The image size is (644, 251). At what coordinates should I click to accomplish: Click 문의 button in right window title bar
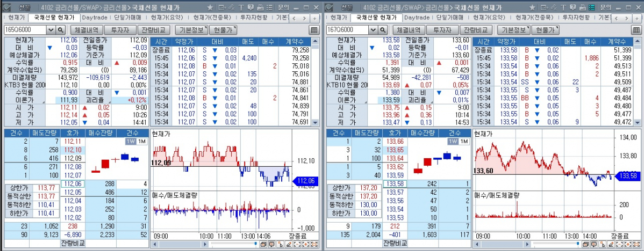[x=606, y=8]
